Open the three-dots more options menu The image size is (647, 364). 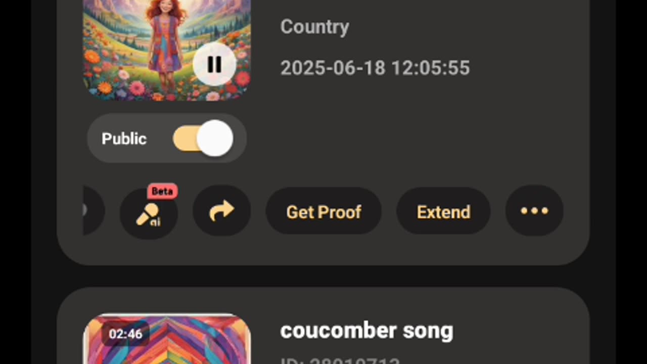tap(534, 211)
